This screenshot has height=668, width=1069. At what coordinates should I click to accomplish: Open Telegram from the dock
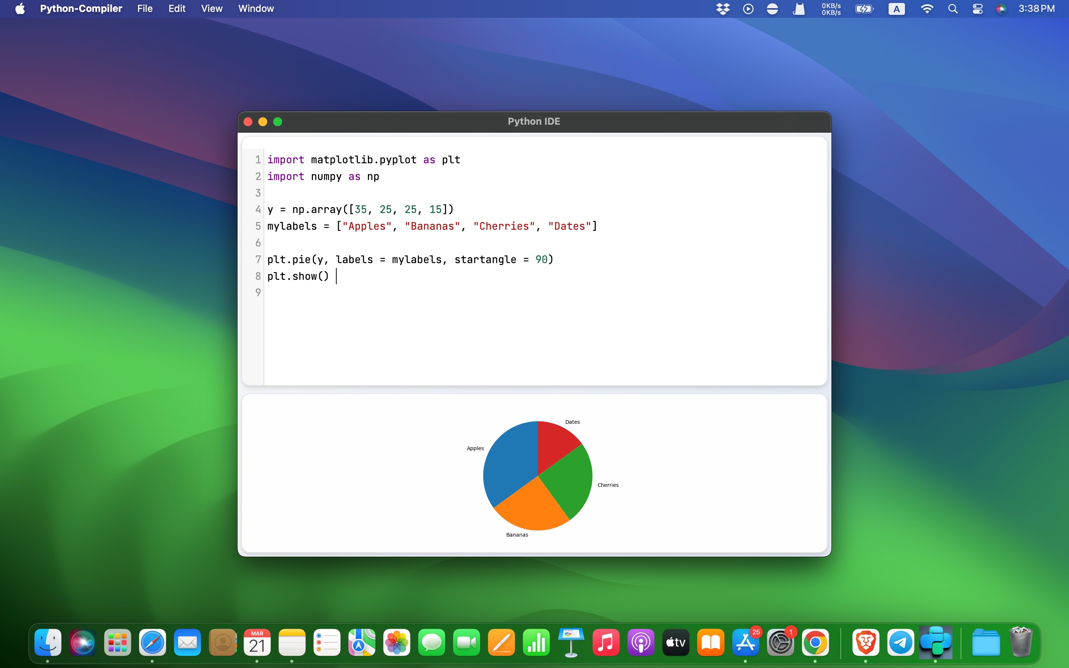click(x=901, y=642)
